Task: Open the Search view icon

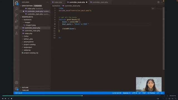Action: [16, 9]
